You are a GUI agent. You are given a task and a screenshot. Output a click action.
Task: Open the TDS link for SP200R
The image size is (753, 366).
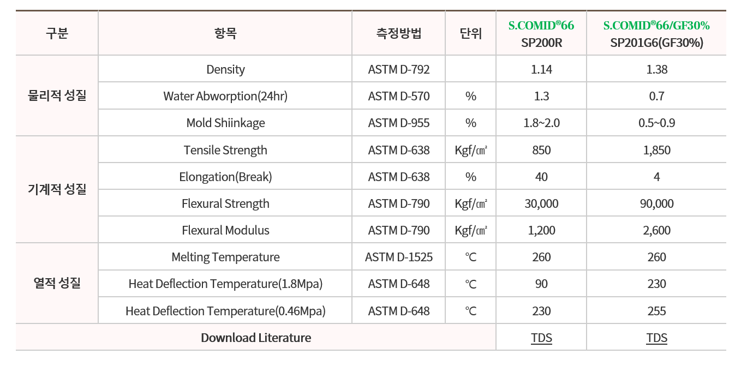point(541,338)
